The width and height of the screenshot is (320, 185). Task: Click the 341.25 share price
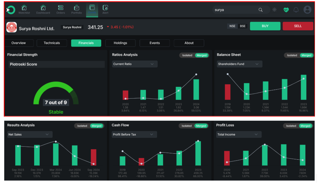click(95, 27)
